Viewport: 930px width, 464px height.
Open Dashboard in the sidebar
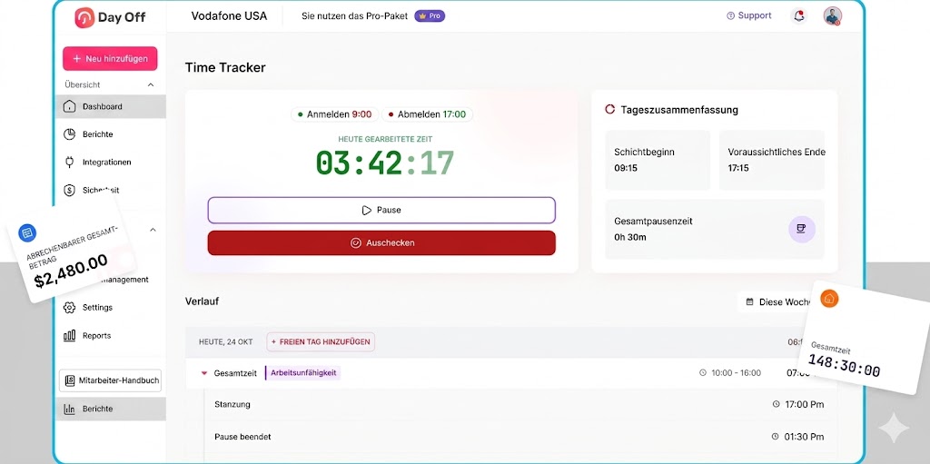[110, 106]
